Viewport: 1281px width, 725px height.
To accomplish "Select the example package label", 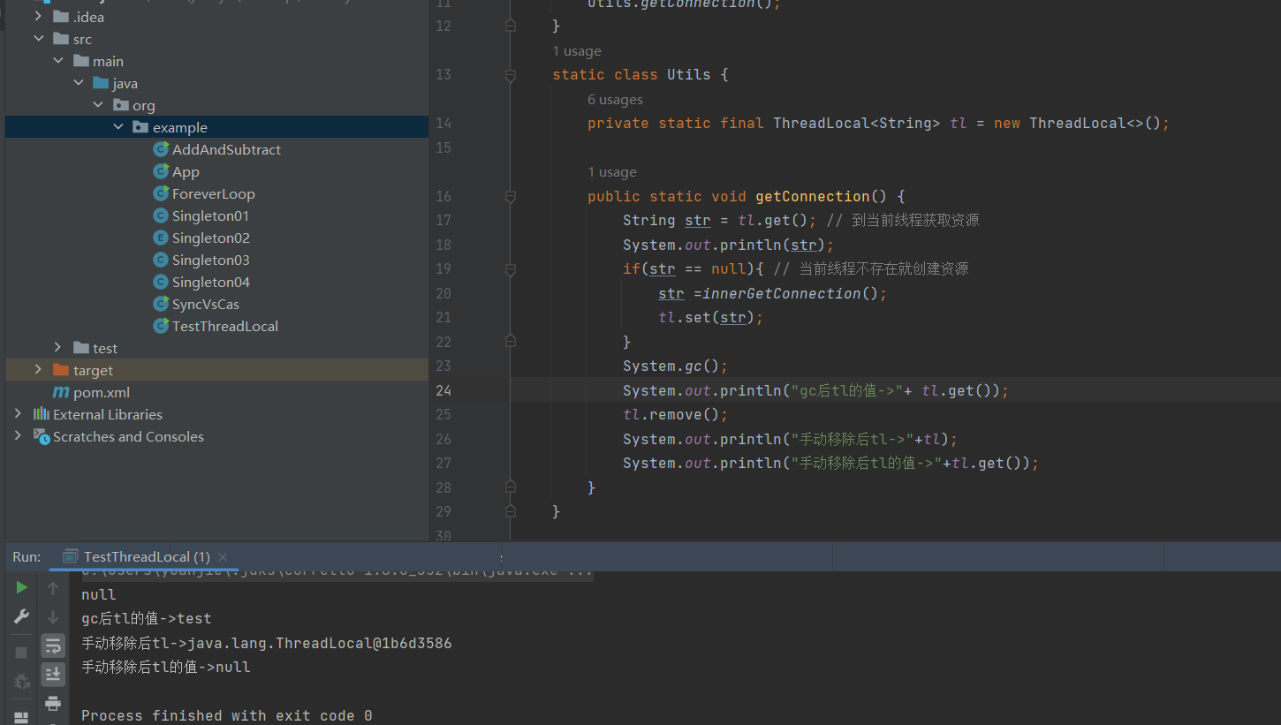I will coord(179,127).
